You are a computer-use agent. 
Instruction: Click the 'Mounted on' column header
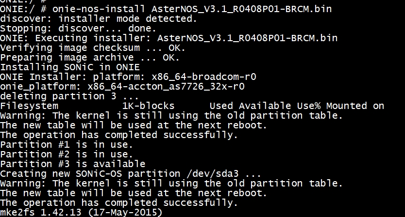[355, 106]
